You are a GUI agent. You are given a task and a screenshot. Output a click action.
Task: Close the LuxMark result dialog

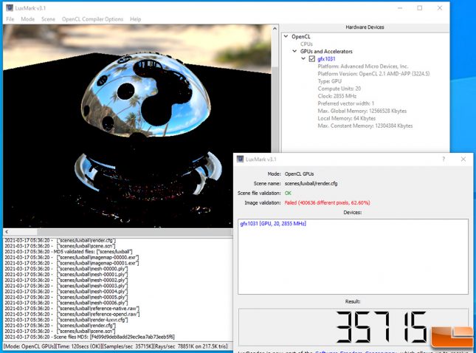(x=463, y=159)
